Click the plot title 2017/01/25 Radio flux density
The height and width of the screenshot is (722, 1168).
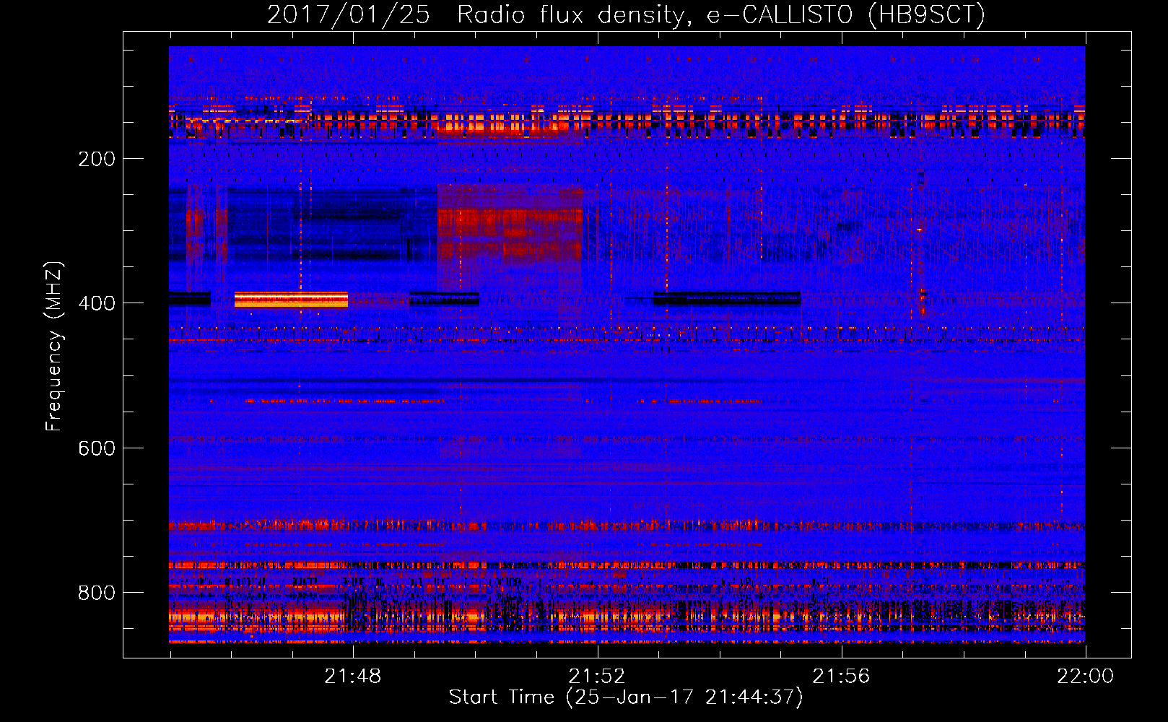(x=626, y=14)
